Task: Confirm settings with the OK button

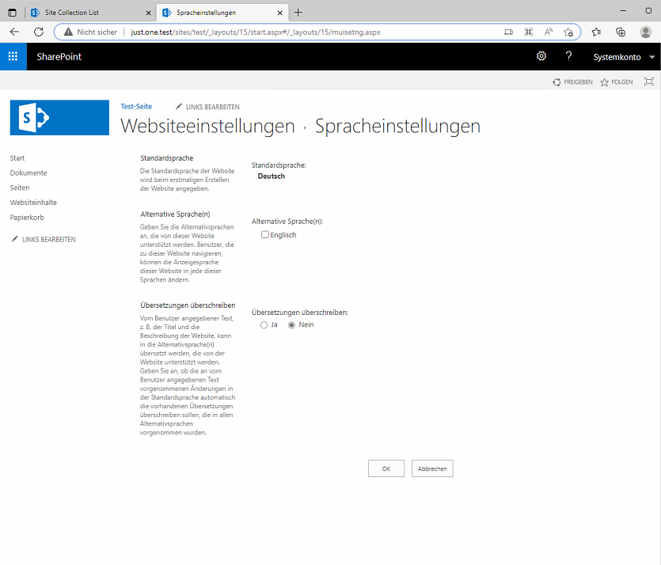Action: 386,468
